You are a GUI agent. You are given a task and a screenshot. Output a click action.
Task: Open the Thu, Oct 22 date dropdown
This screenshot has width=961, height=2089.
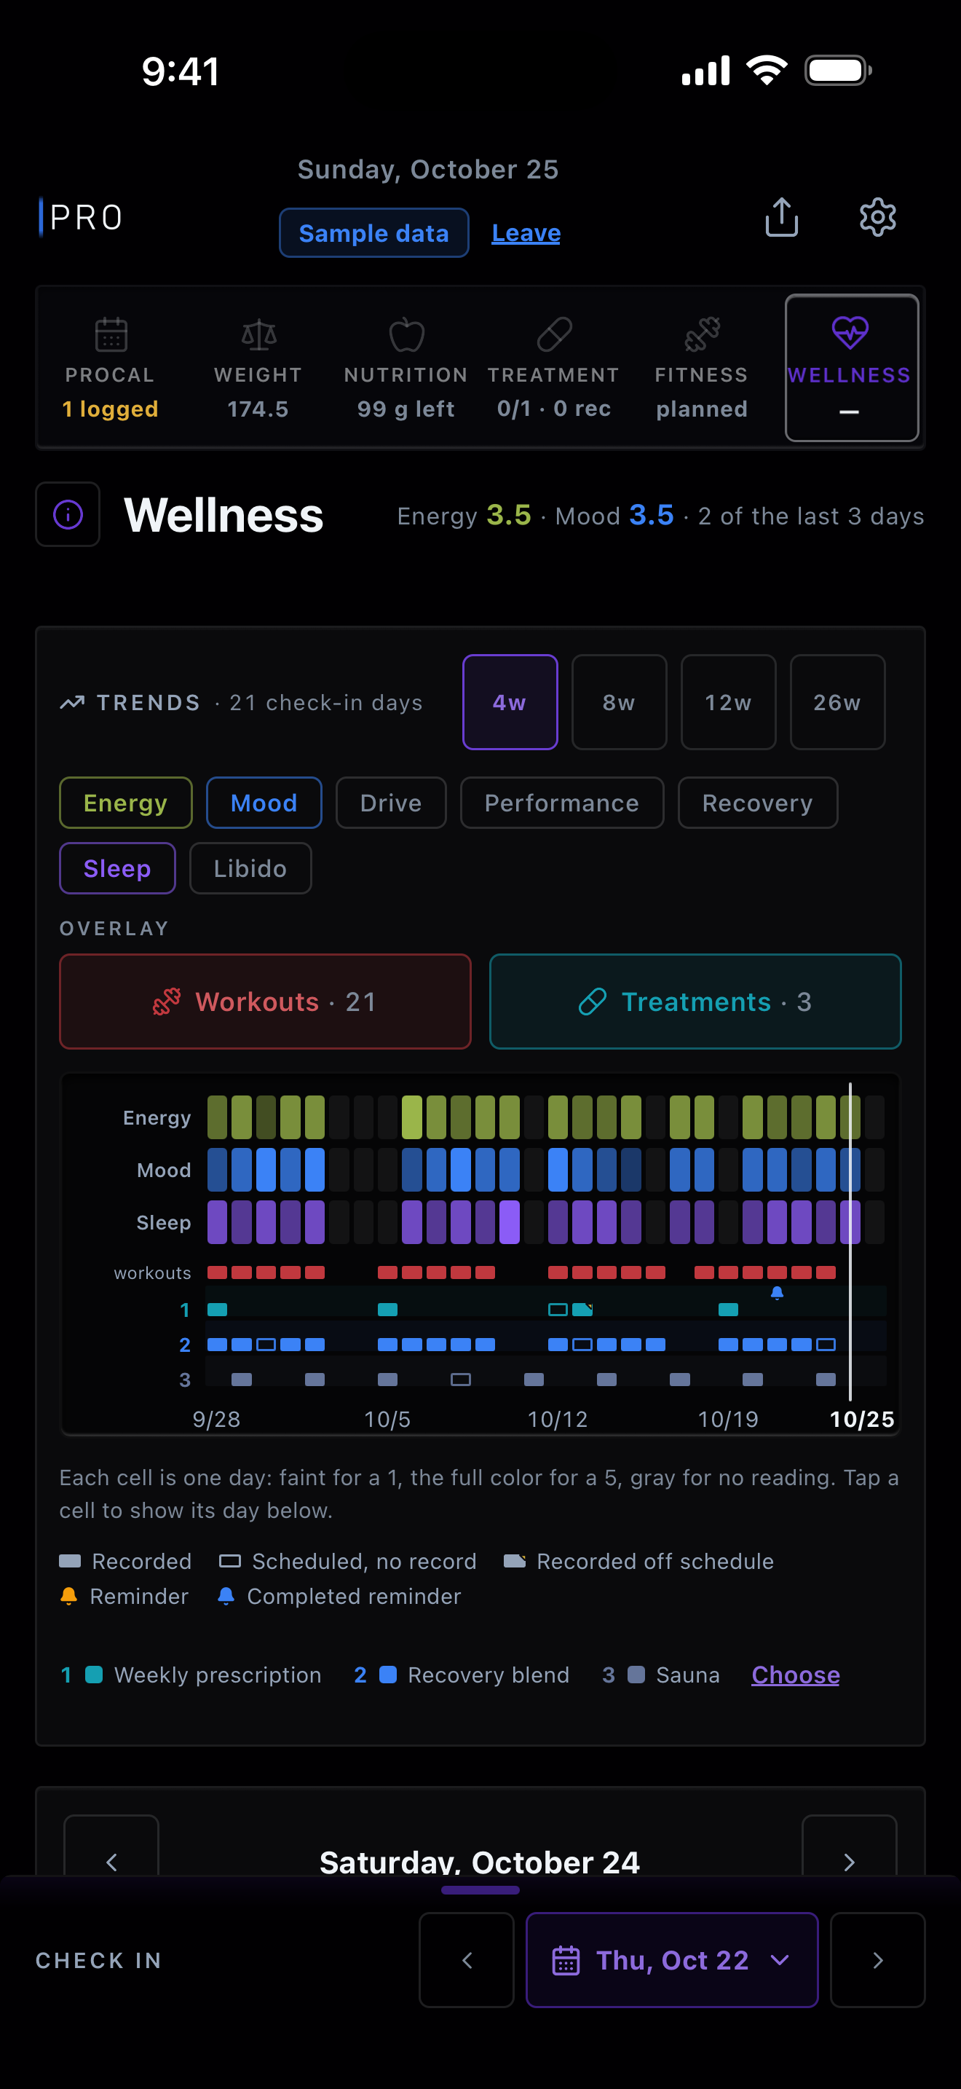coord(672,1960)
